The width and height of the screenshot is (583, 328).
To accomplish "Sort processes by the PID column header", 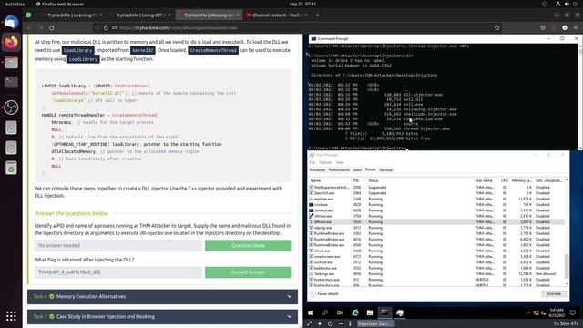I will coord(356,180).
